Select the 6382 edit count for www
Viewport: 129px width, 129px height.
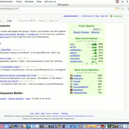100,44
